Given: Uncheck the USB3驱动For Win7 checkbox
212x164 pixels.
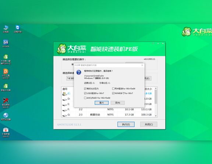Looking at the screenshot, I should point(85,93).
